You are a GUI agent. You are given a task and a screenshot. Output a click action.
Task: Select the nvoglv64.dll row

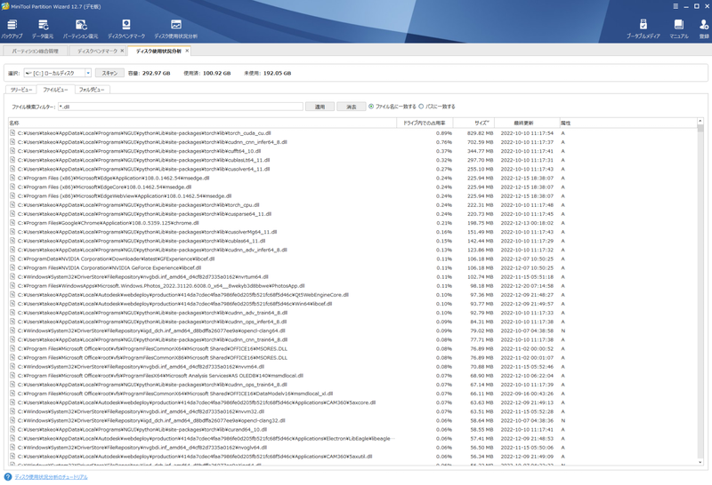(352, 448)
